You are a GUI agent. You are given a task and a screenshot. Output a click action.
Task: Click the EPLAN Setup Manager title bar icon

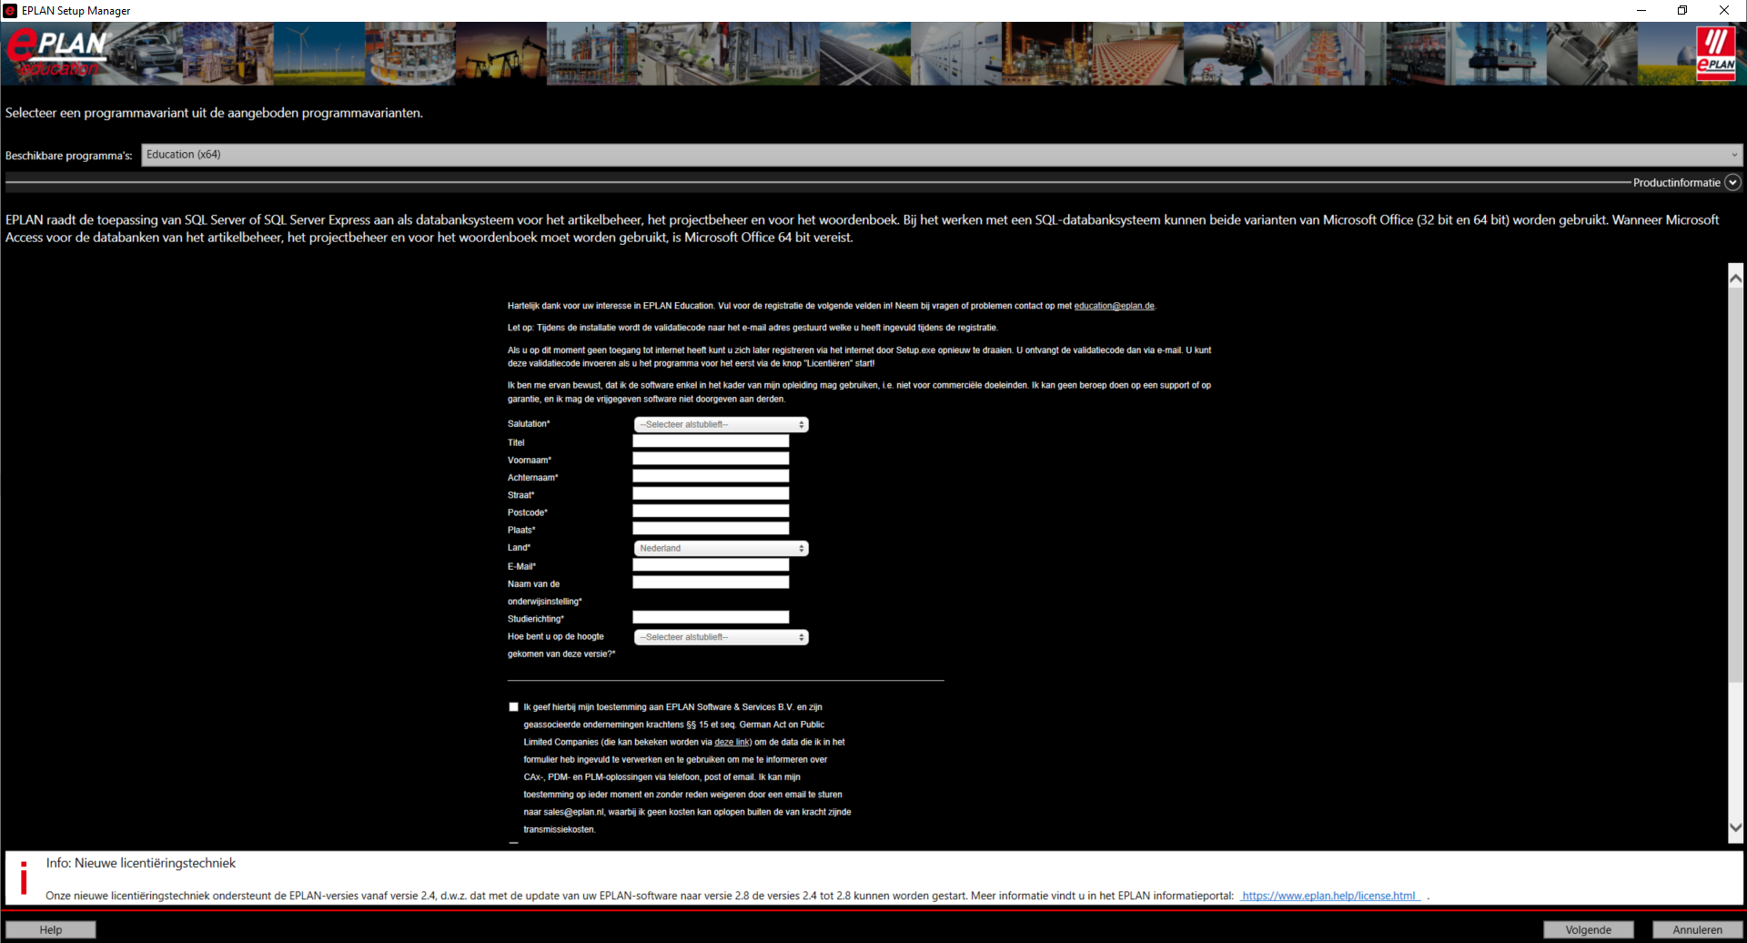(10, 10)
